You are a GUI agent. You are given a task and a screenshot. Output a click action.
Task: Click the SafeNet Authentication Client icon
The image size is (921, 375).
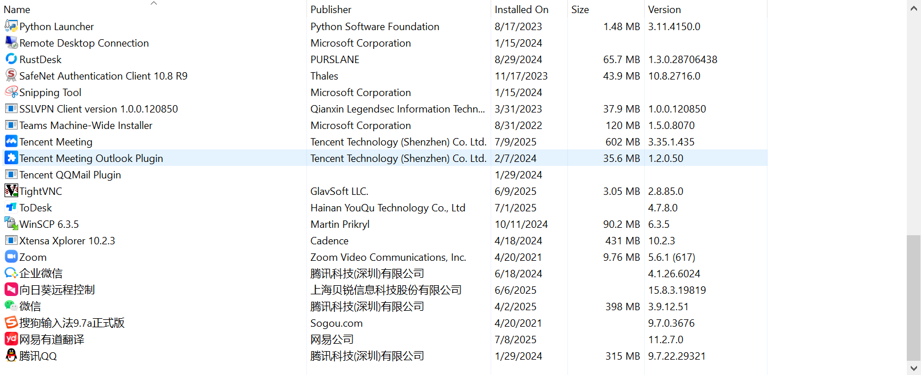(11, 76)
